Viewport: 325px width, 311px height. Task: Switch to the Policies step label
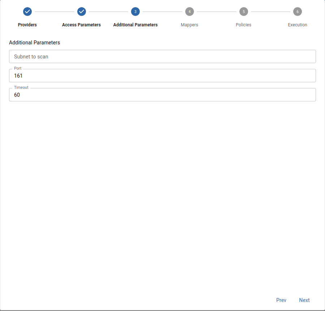point(243,25)
